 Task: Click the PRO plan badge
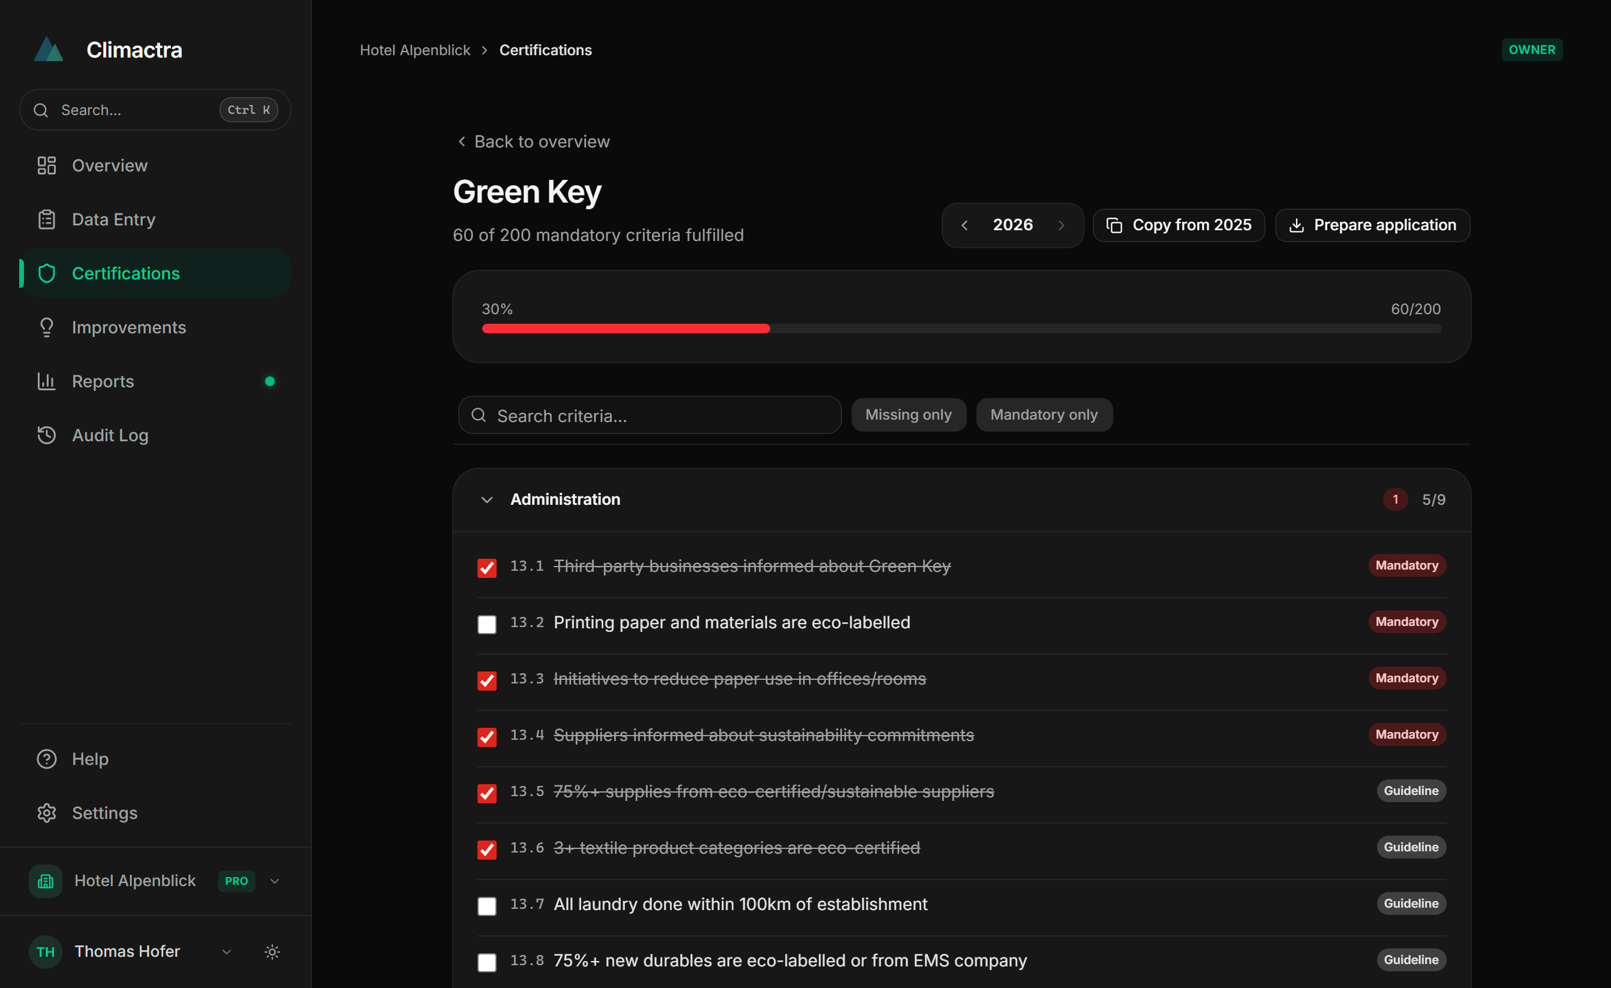point(236,881)
